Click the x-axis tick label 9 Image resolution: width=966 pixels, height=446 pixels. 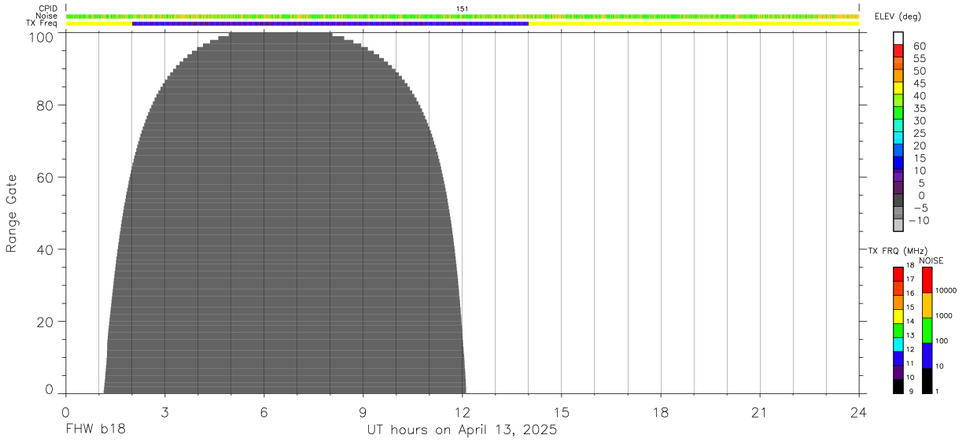[363, 411]
